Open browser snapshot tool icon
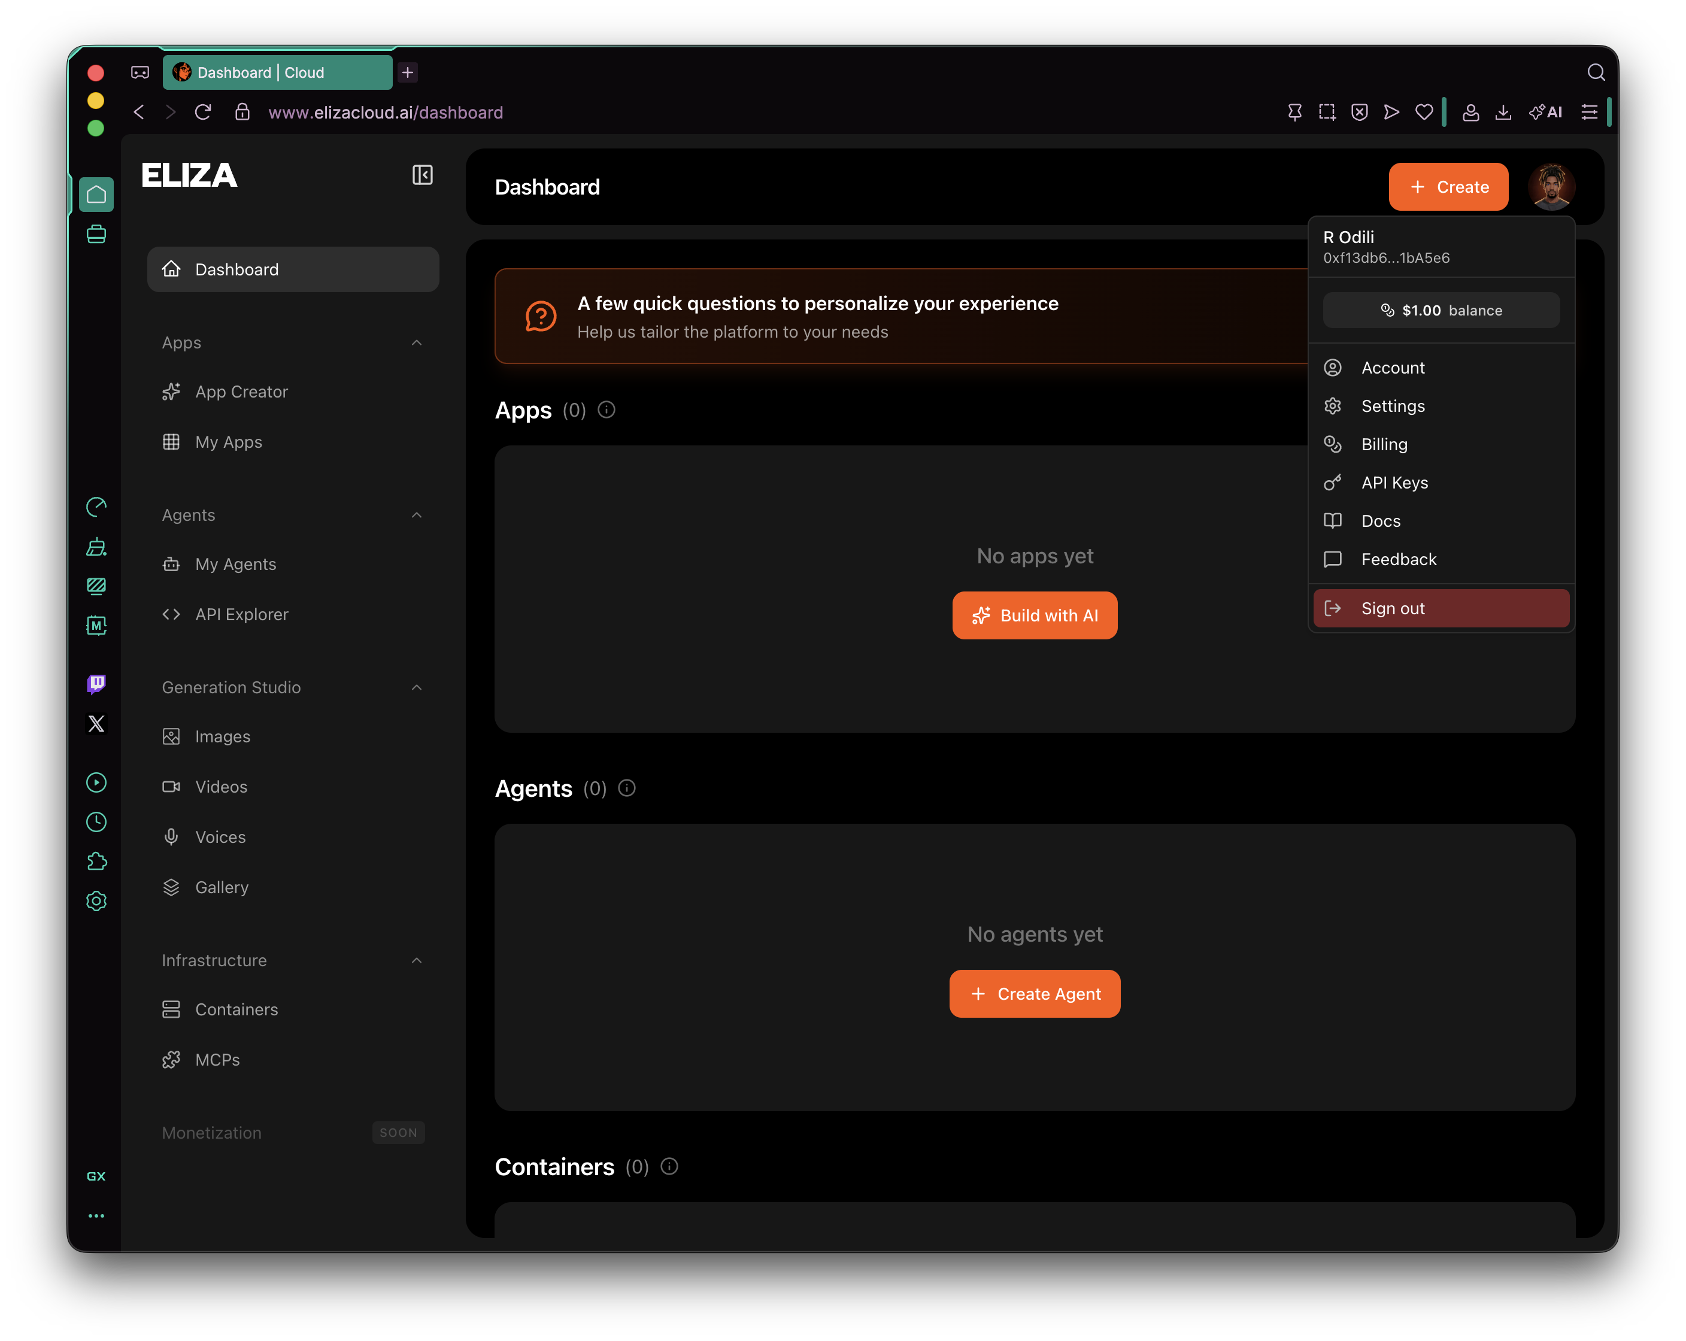The height and width of the screenshot is (1341, 1686). (1327, 113)
